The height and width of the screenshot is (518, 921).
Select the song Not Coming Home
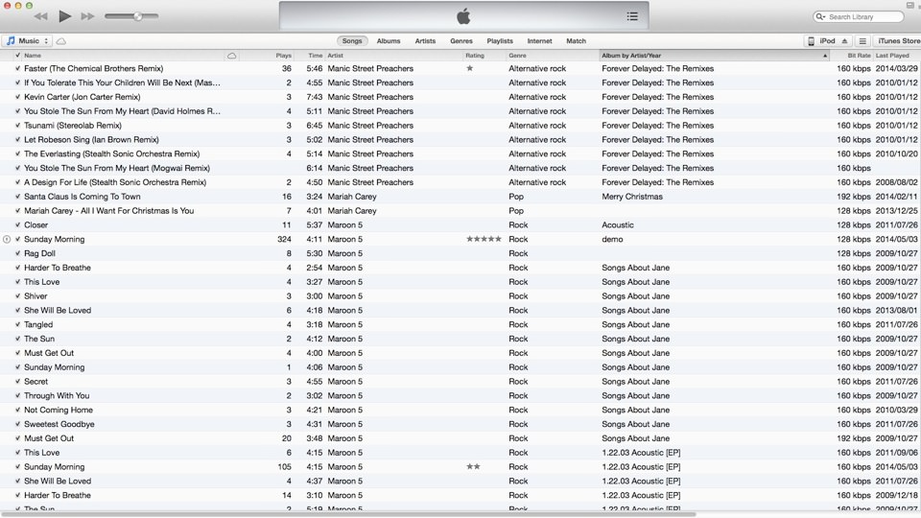(x=59, y=410)
